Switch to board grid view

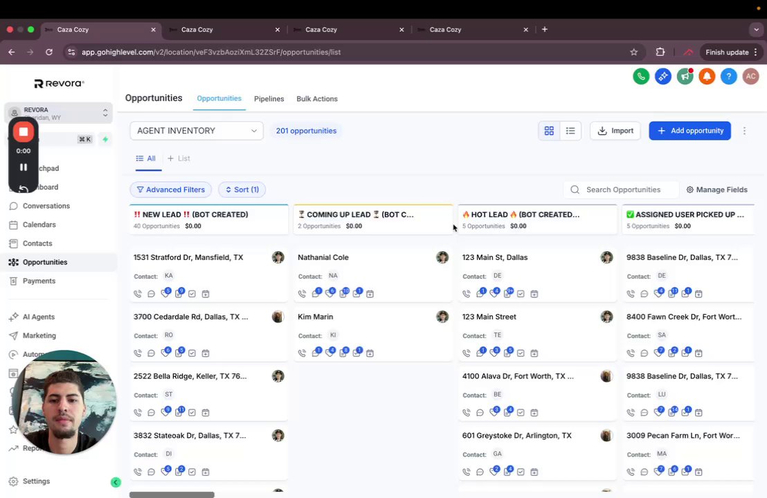coord(550,131)
